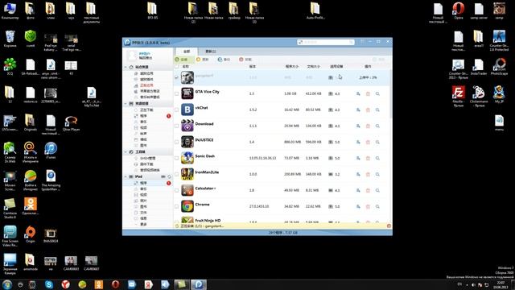The height and width of the screenshot is (290, 515).
Task: Click the trash icon in Calculator+ row
Action: point(368,190)
